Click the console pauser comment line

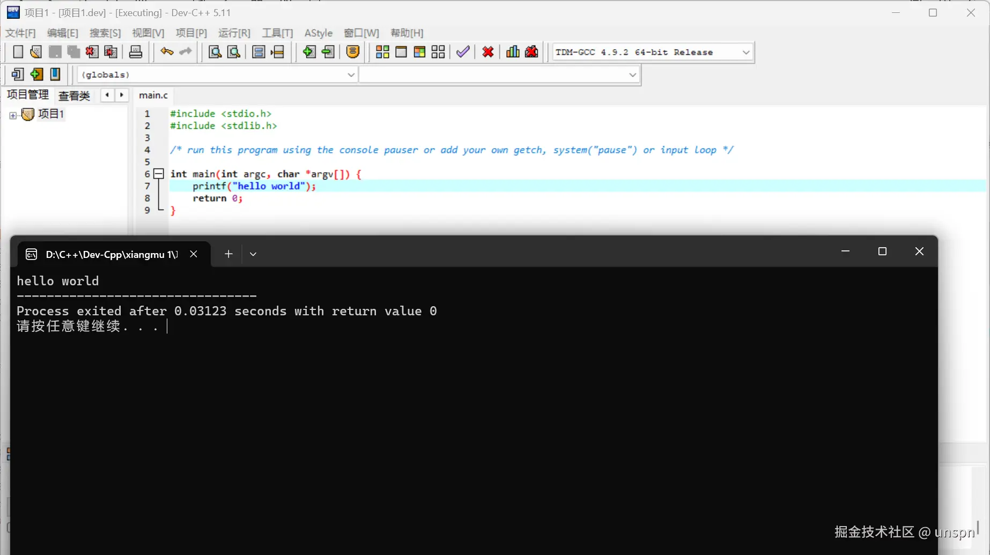[x=452, y=150]
